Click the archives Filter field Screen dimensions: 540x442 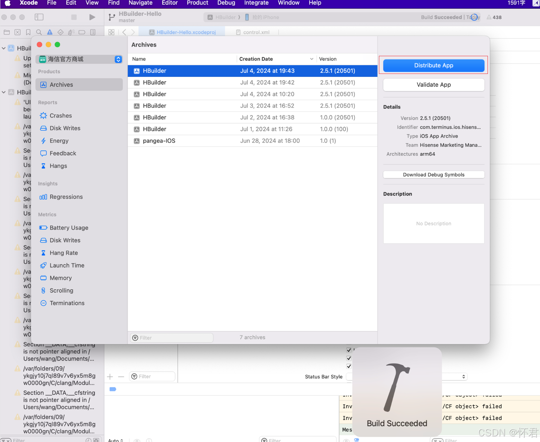point(172,338)
